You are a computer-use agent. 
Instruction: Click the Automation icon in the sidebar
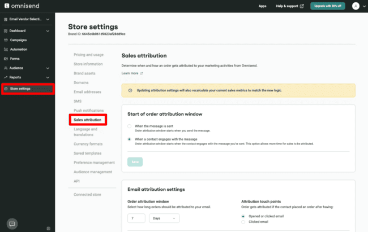6,50
